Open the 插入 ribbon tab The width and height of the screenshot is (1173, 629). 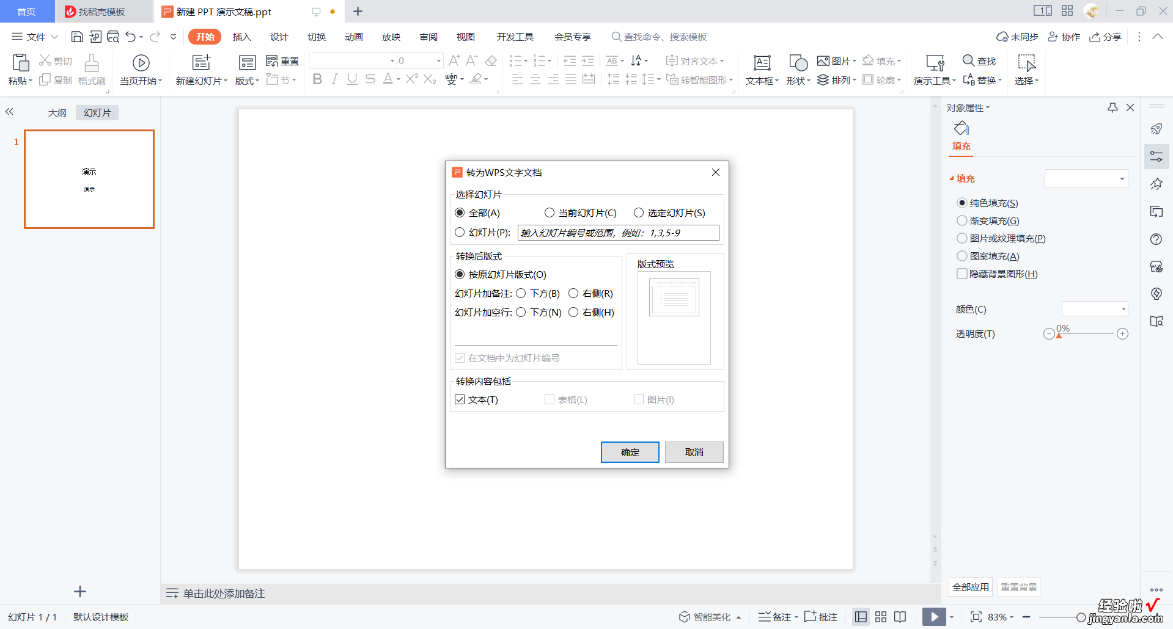coord(242,37)
